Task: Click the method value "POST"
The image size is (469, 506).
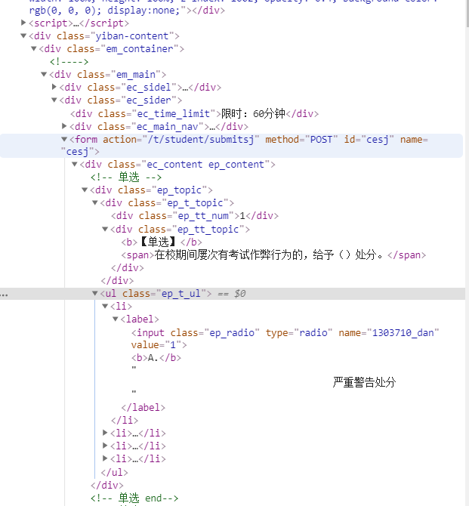Action: [x=322, y=140]
